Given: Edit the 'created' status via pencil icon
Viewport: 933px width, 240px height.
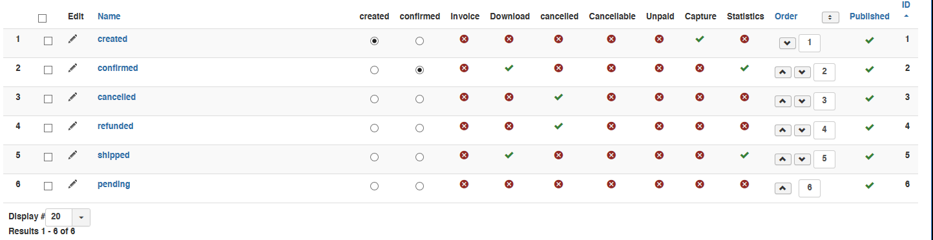Looking at the screenshot, I should coord(73,39).
